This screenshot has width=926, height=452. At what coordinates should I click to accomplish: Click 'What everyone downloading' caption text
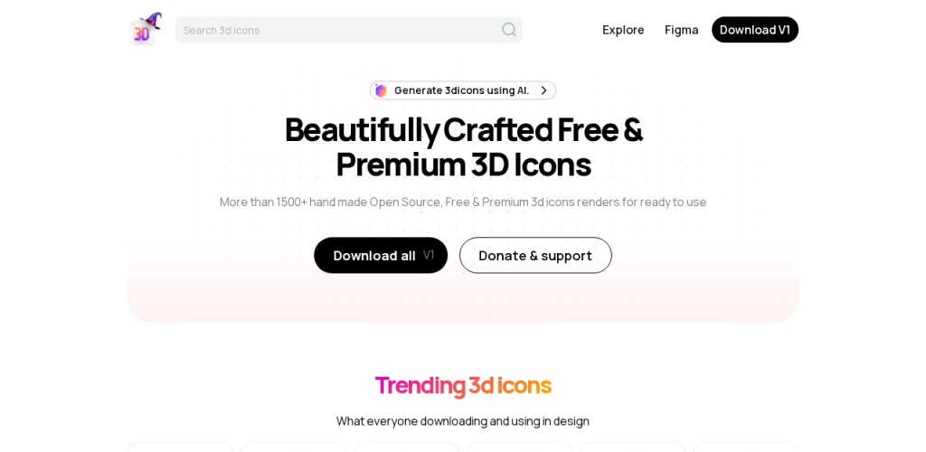click(x=463, y=421)
